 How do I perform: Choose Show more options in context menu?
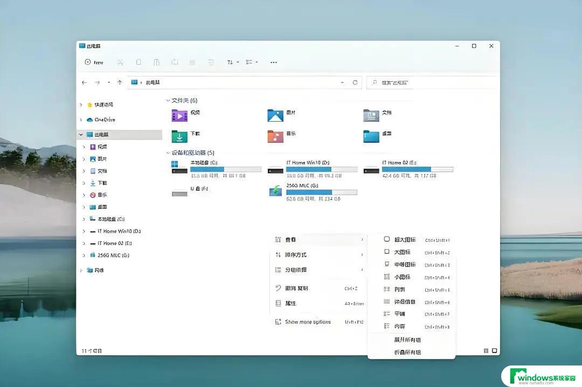319,322
